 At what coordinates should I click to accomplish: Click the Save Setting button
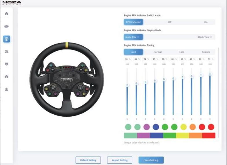[x=151, y=160]
